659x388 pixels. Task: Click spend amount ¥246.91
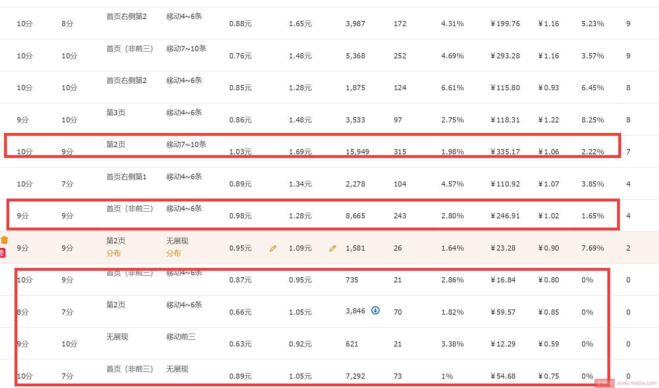(505, 216)
